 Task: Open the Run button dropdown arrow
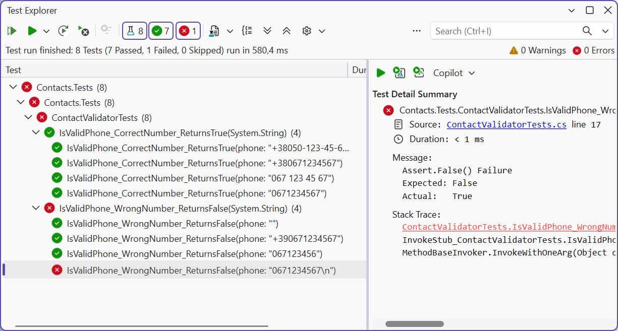46,31
